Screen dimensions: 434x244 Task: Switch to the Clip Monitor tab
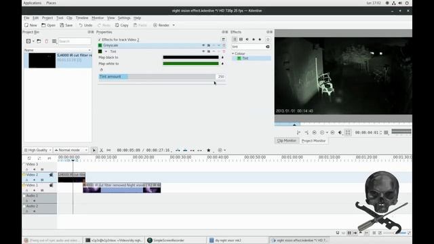(287, 141)
